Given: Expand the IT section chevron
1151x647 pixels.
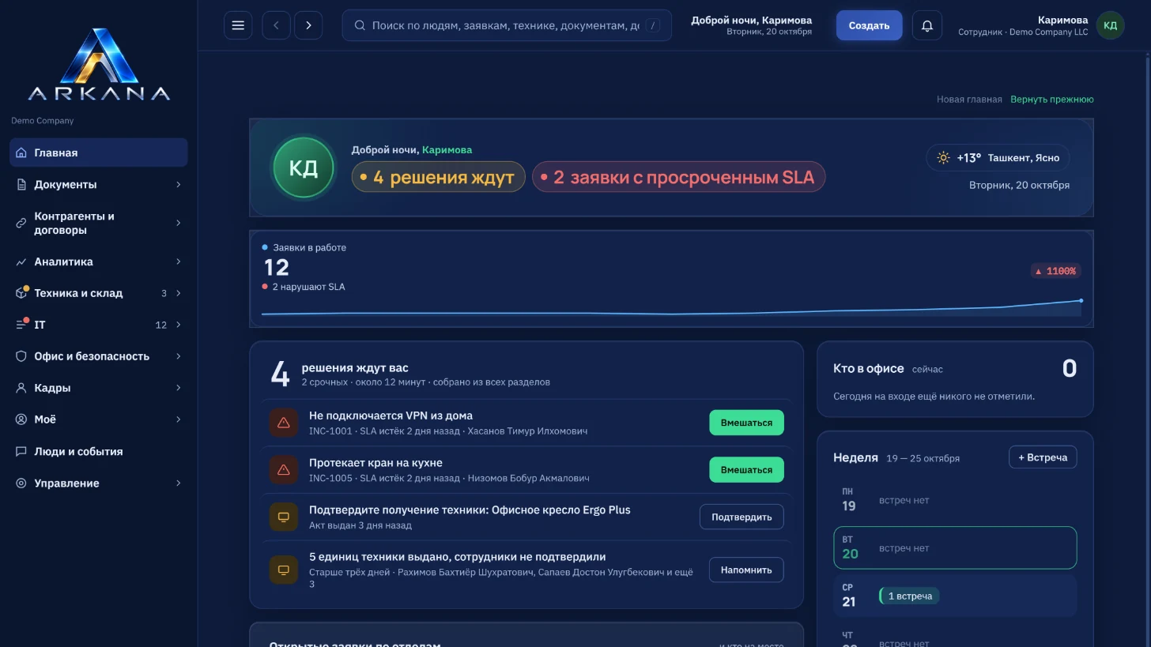Looking at the screenshot, I should coord(178,325).
